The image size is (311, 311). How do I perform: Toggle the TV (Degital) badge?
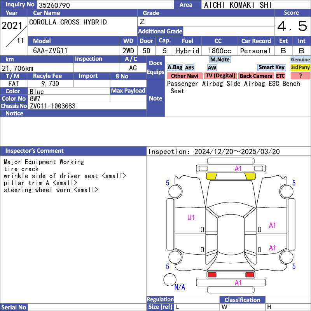220,76
